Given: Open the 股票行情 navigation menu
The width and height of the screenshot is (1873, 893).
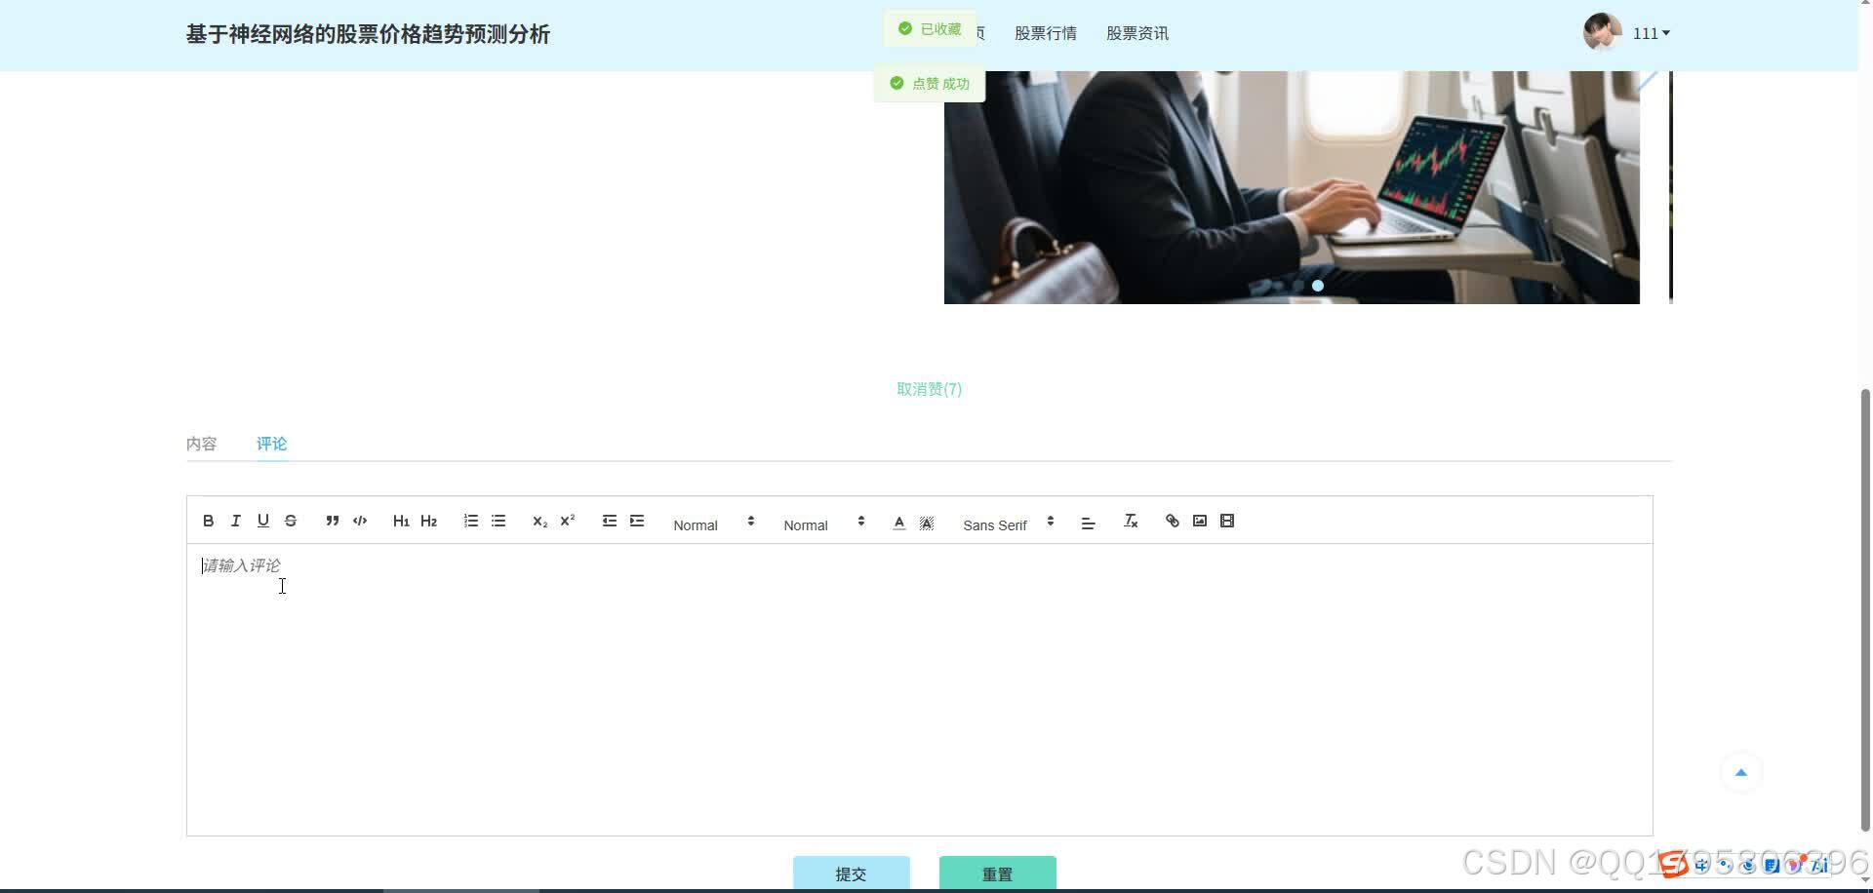Looking at the screenshot, I should 1046,33.
